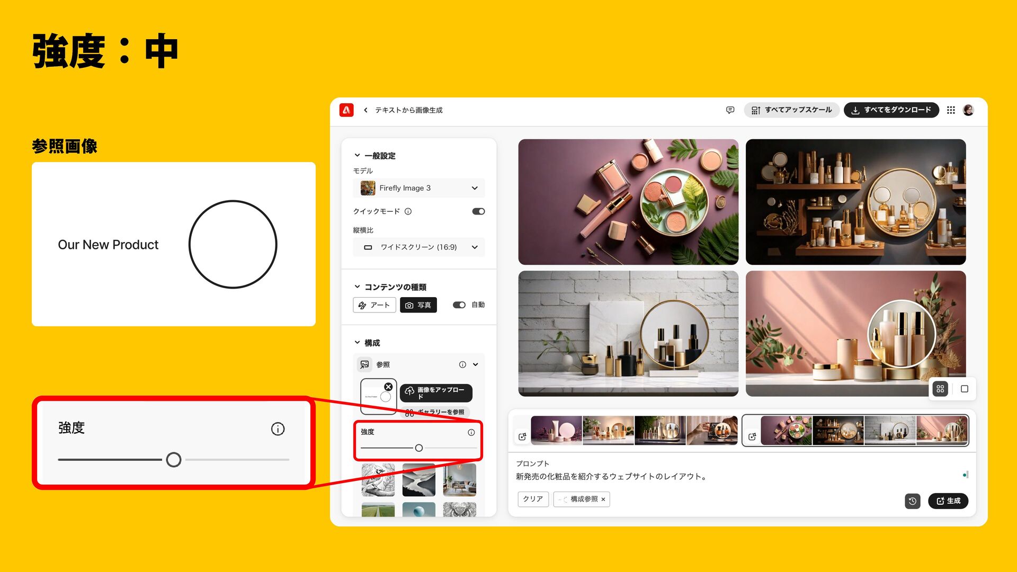Screen dimensions: 1017x572
Task: Open the apps grid menu icon
Action: [951, 110]
